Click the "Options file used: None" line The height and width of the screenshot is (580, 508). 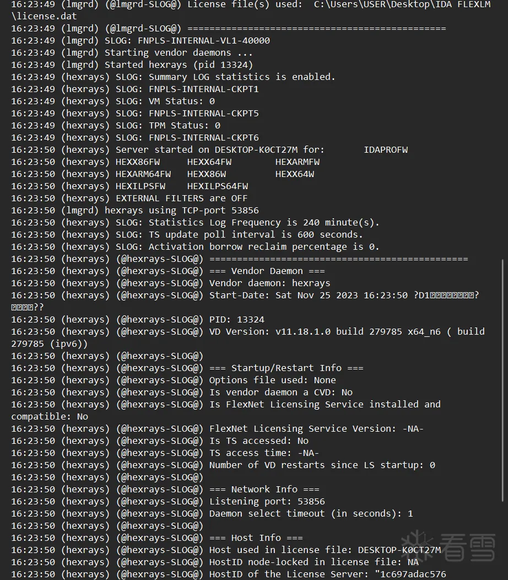(272, 380)
